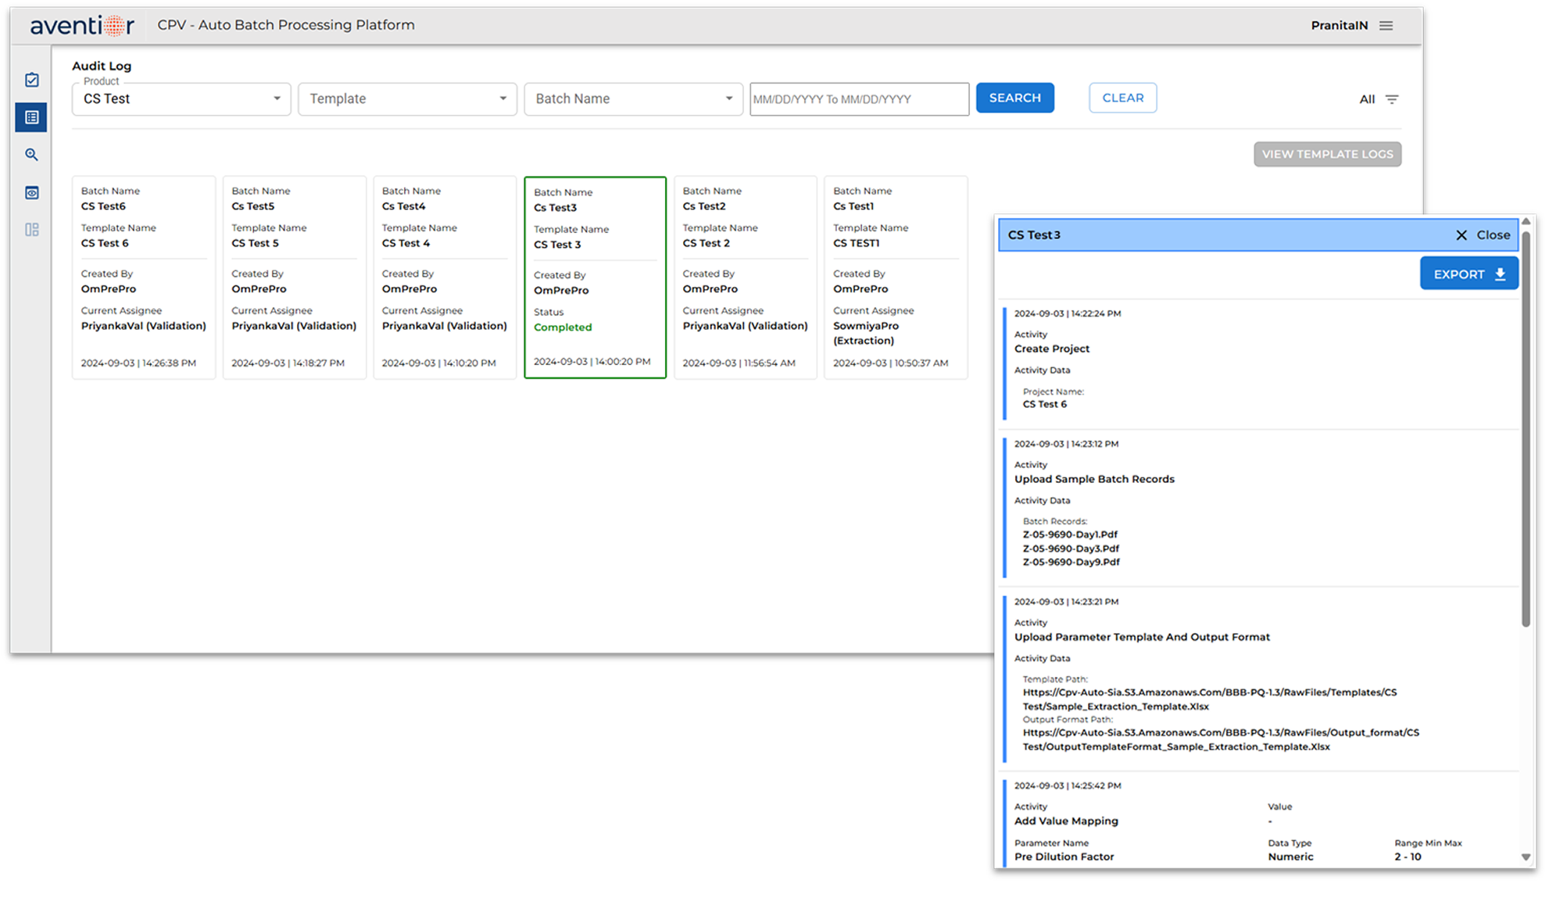This screenshot has width=1549, height=898.
Task: Click the date range input field
Action: (859, 98)
